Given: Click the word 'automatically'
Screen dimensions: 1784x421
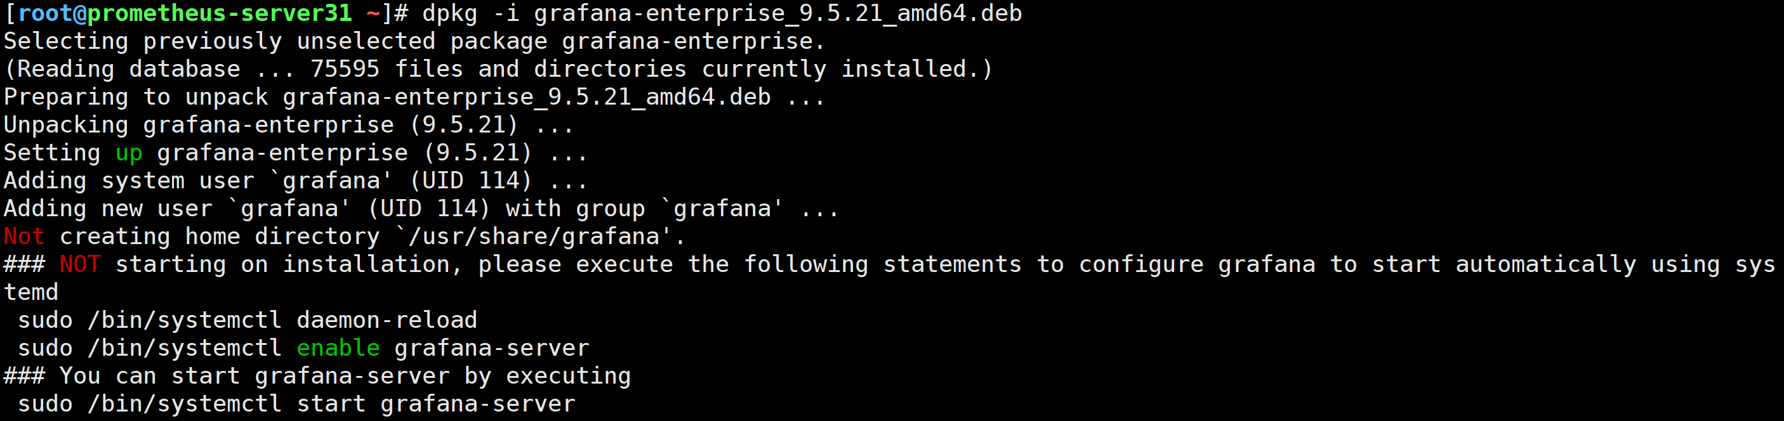Looking at the screenshot, I should (x=1546, y=264).
